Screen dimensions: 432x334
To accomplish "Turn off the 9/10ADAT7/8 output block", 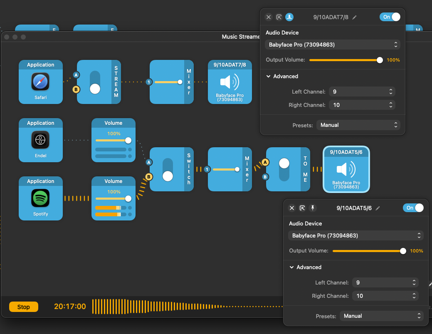I will (x=390, y=17).
